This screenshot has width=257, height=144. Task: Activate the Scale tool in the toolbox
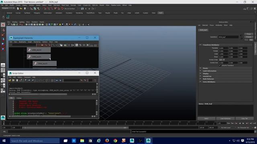[3, 49]
